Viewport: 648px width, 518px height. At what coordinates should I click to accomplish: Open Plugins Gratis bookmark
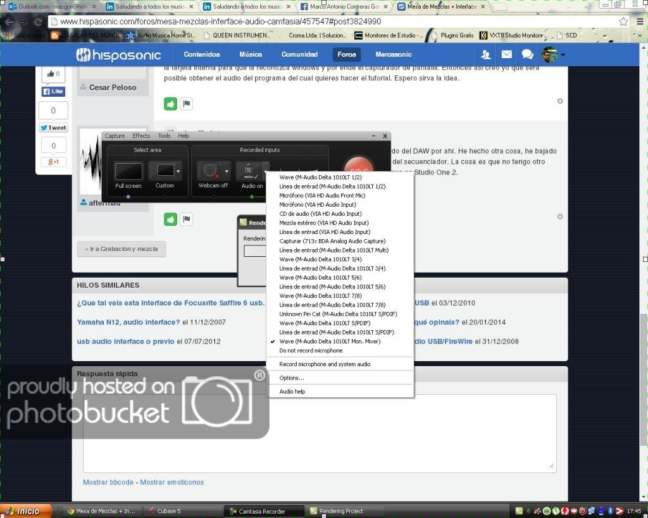[x=452, y=35]
